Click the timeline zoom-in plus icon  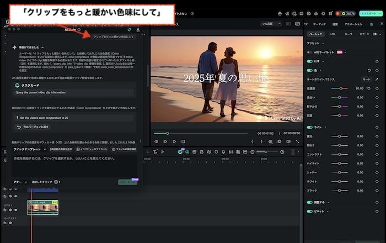point(282,152)
